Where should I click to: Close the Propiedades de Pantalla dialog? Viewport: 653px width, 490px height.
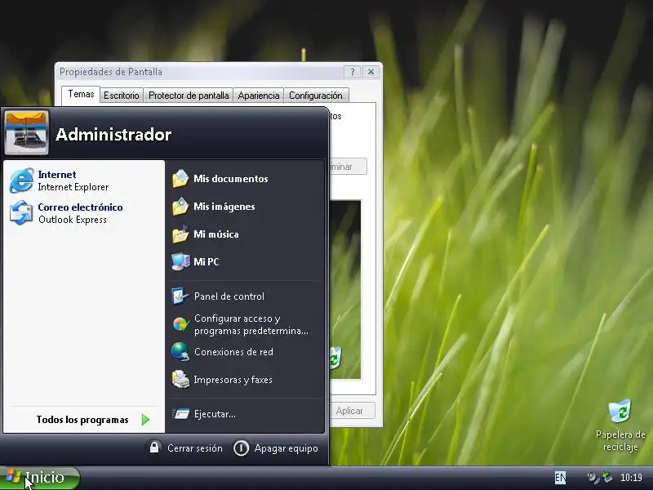point(371,72)
